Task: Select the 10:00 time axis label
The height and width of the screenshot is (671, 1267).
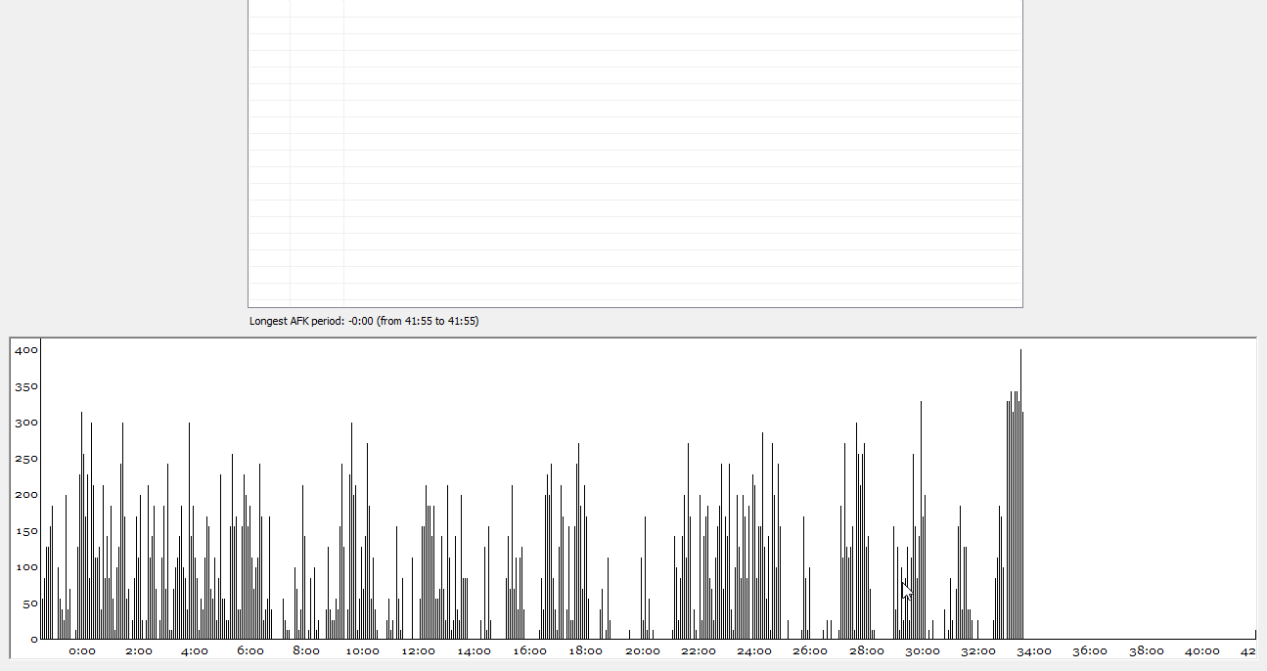Action: [363, 651]
